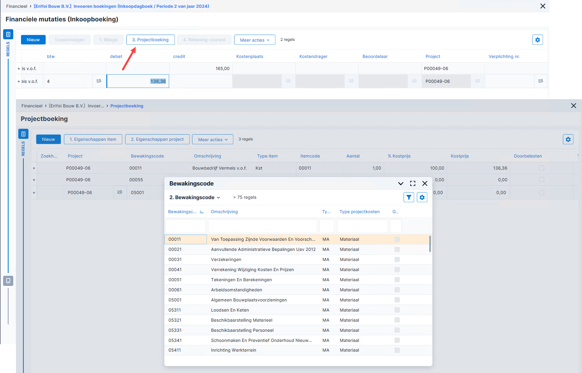This screenshot has width=582, height=373.
Task: Tick Doorbelasten checkbox for 00011 row
Action: click(541, 168)
